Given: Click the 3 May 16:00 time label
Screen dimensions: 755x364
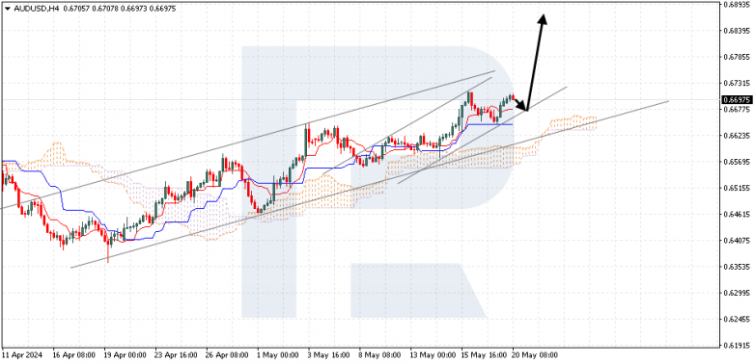Looking at the screenshot, I should (329, 355).
